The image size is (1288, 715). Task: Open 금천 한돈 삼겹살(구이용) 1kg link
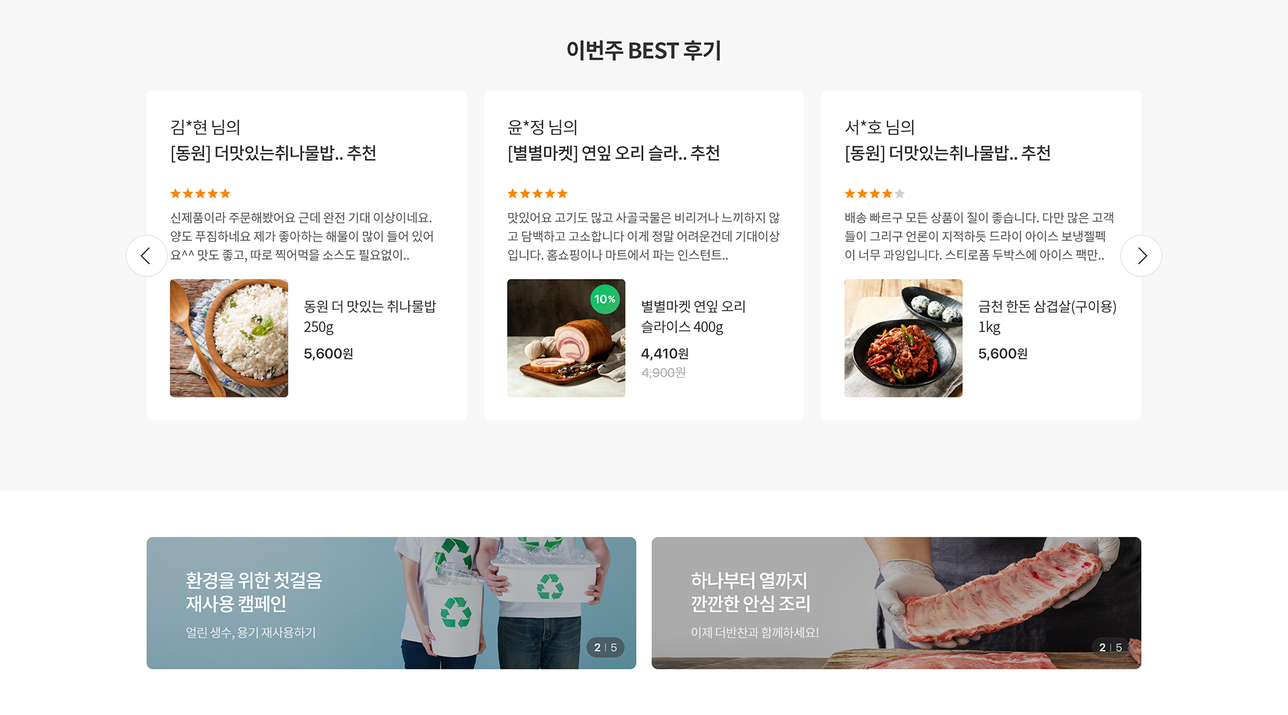click(1047, 317)
